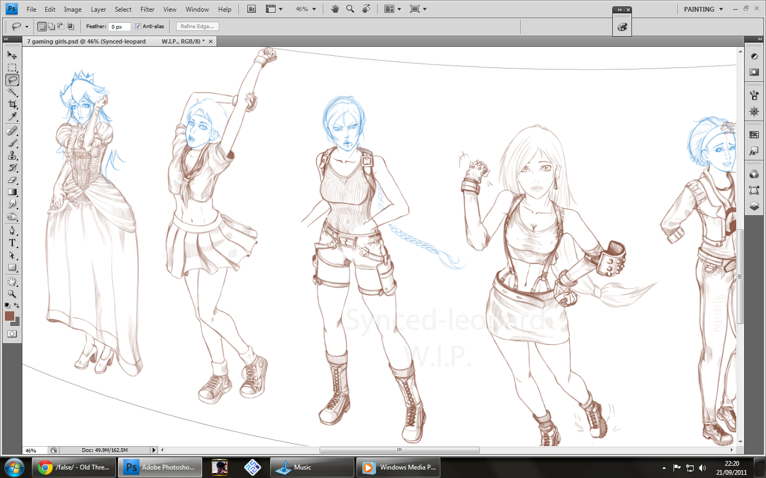The height and width of the screenshot is (478, 766).
Task: Select the Rectangle shape tool
Action: 12,268
